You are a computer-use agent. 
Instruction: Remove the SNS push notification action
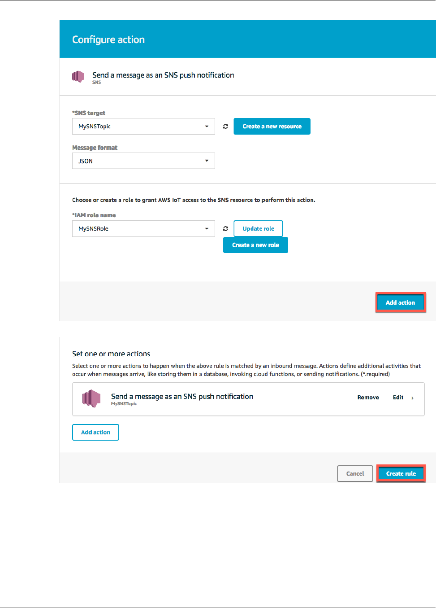[x=368, y=398]
